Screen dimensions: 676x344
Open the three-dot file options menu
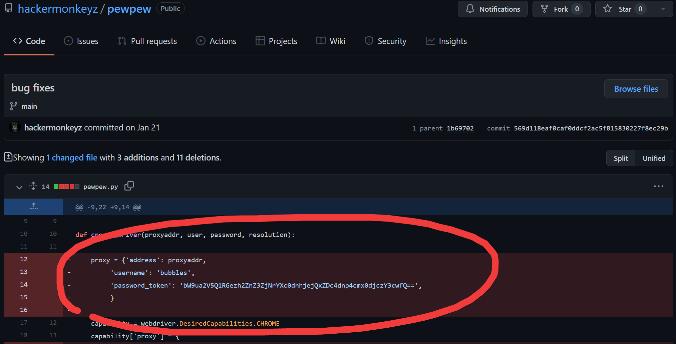click(x=658, y=186)
